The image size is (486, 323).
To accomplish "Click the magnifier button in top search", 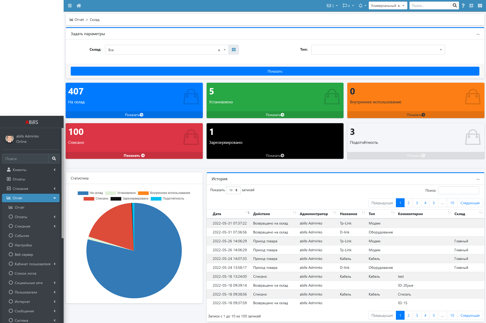I will coord(455,6).
